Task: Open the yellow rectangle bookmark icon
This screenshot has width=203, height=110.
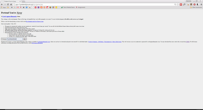Action: (56, 7)
